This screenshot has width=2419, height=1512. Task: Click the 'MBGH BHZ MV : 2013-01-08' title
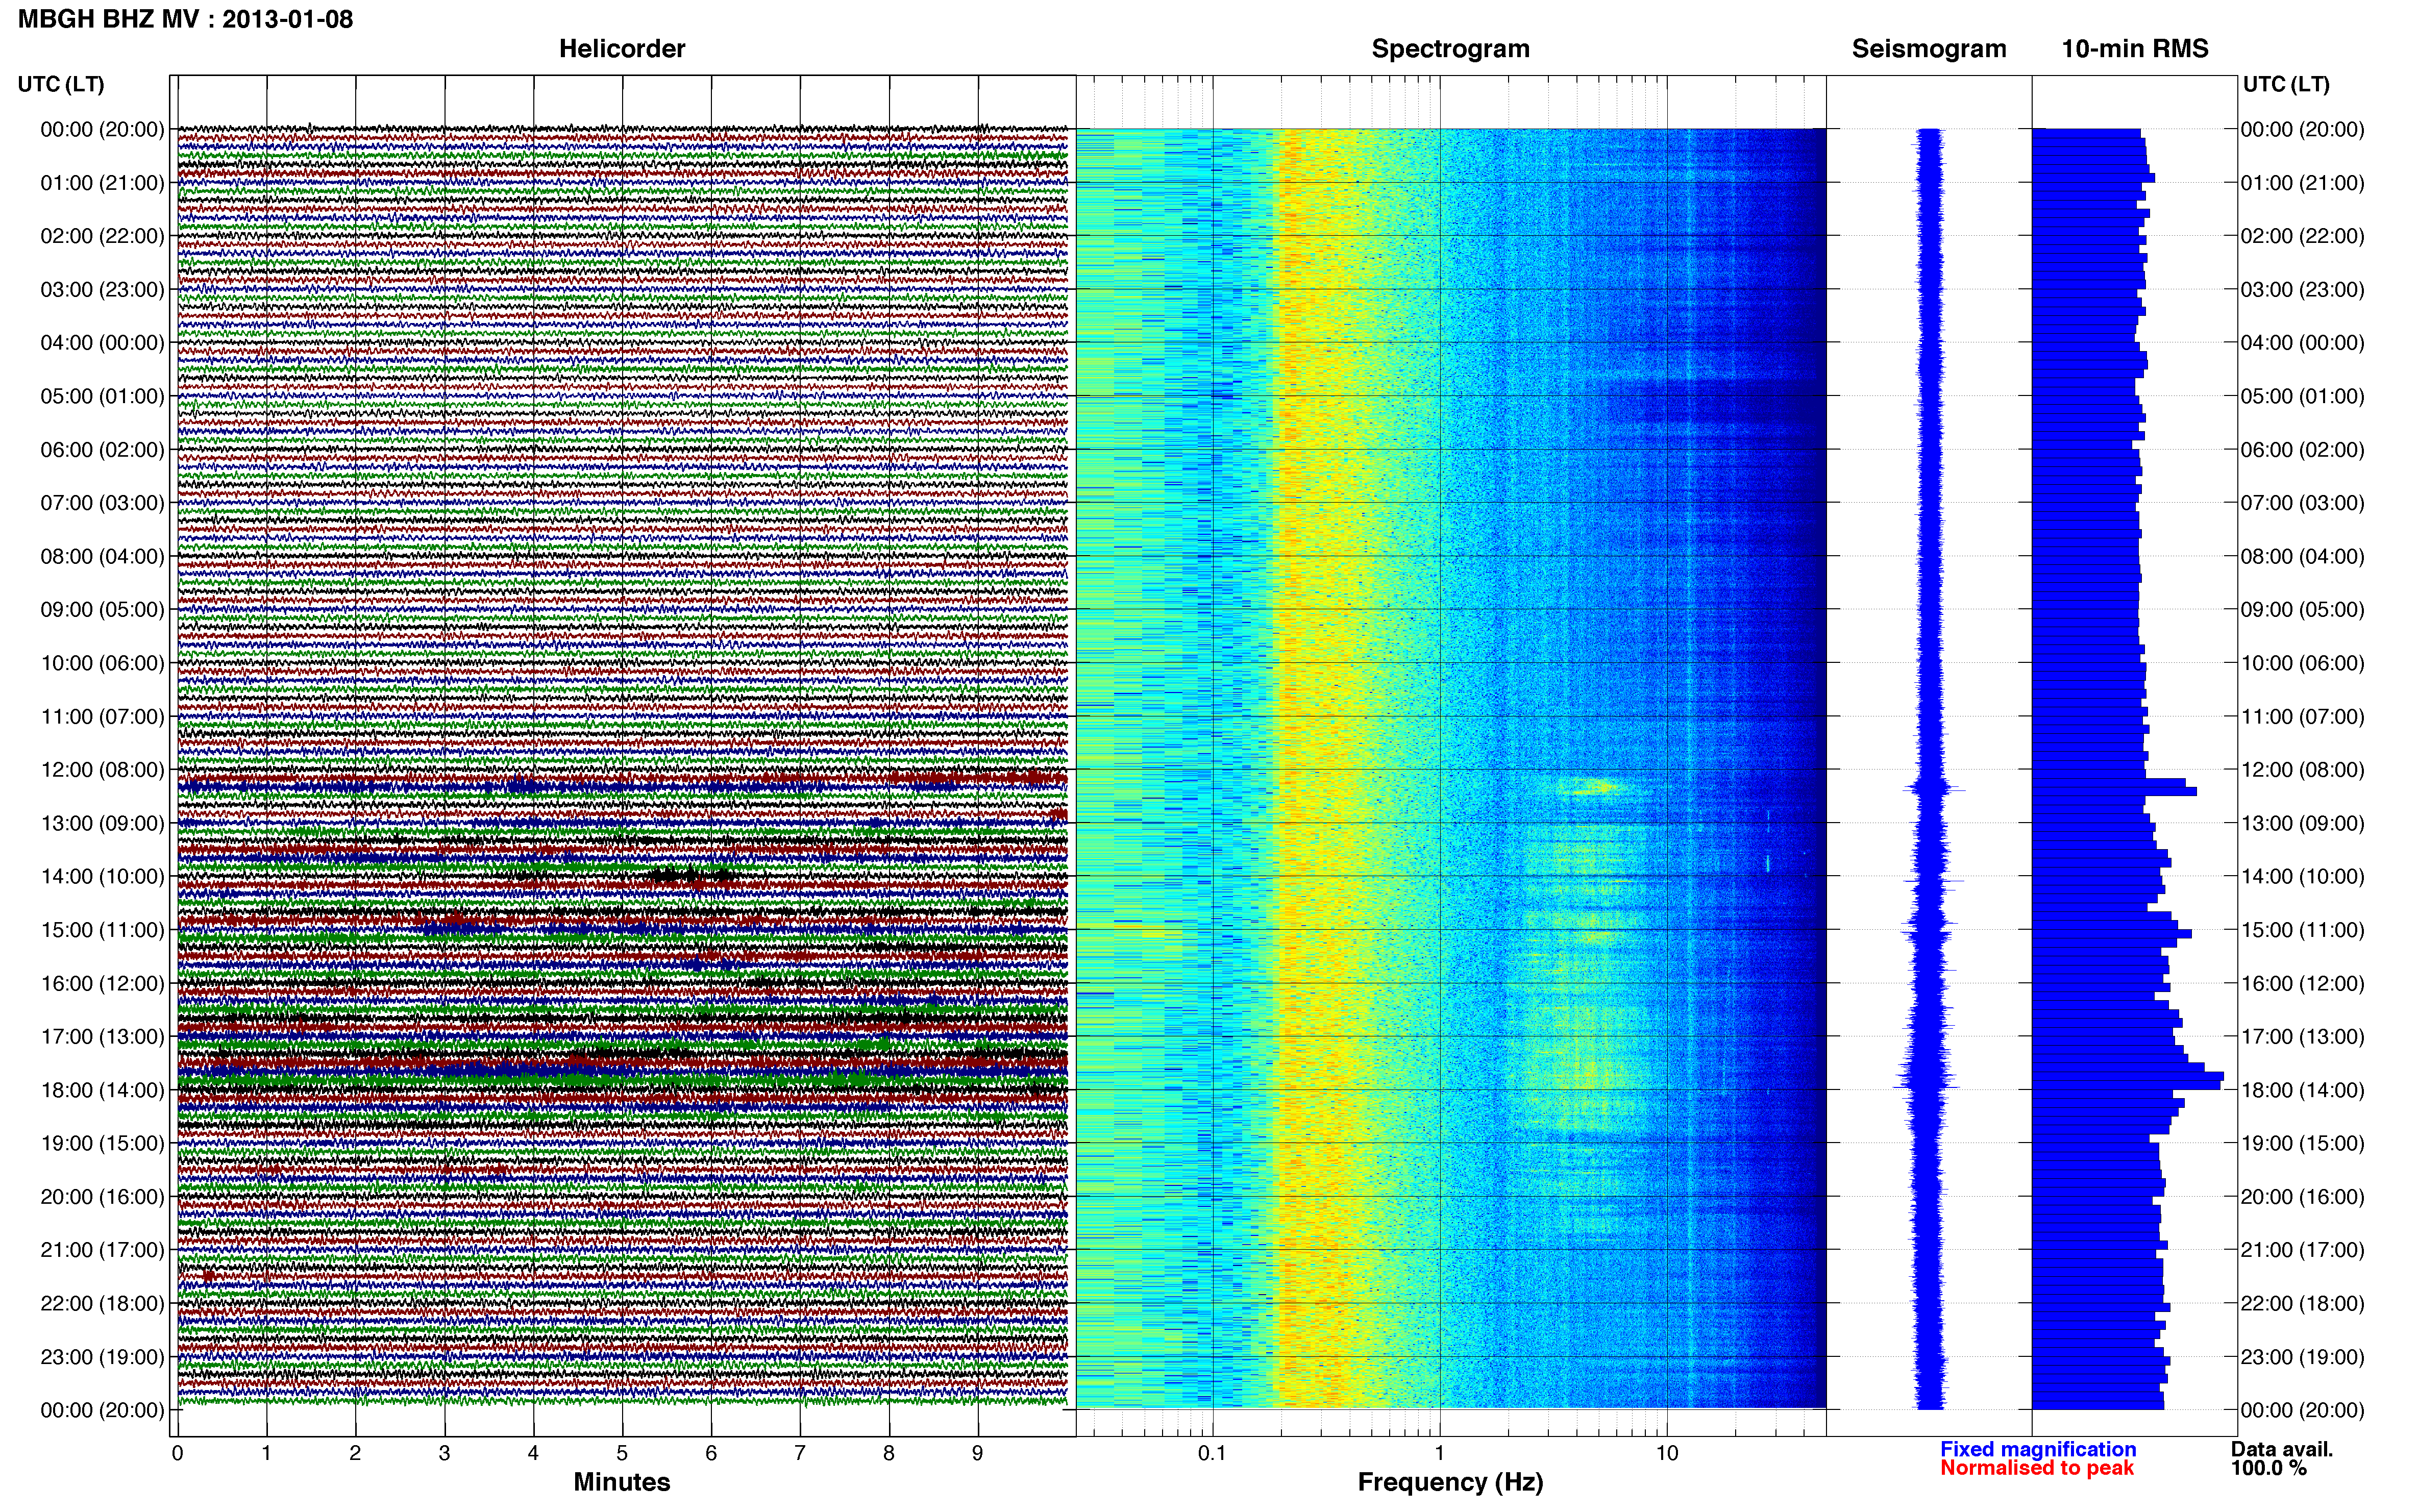185,19
